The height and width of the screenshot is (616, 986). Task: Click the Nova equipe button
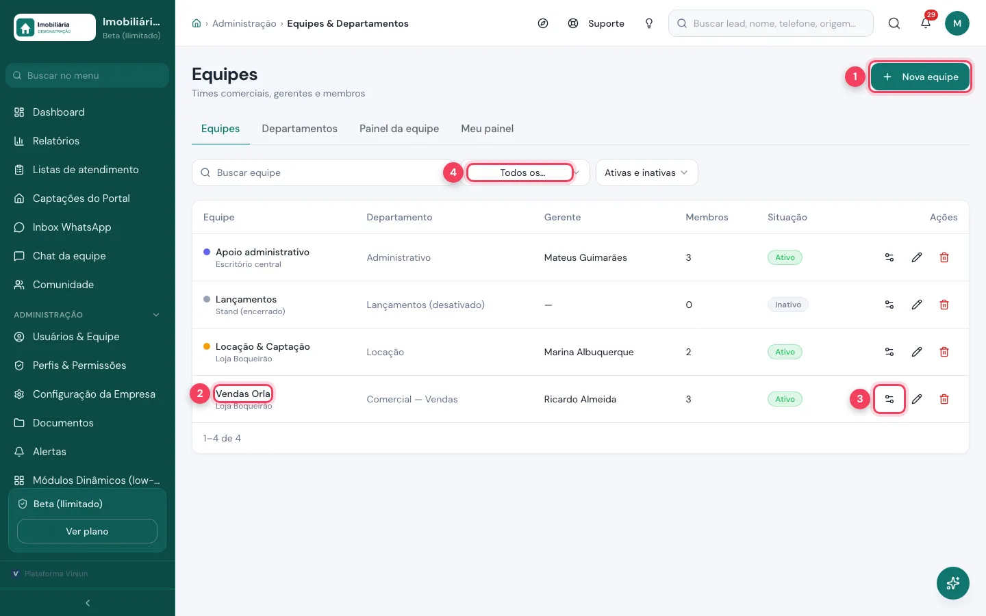click(920, 77)
